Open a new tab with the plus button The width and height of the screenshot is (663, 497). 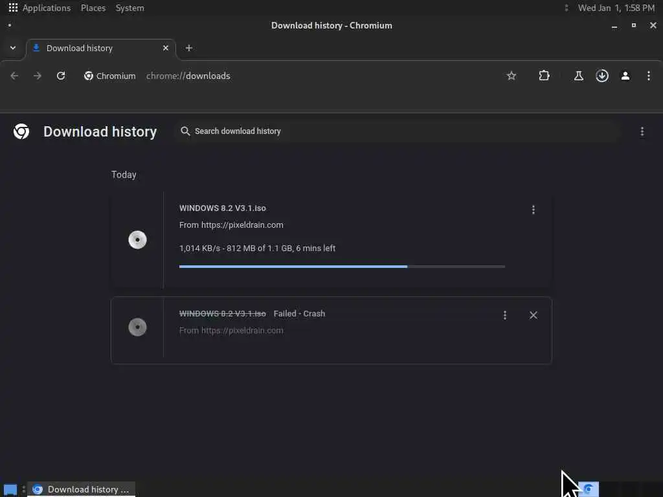189,48
